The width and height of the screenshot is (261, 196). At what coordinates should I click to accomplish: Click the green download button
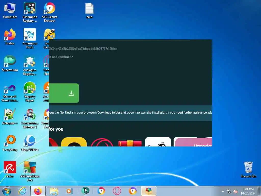tap(64, 93)
